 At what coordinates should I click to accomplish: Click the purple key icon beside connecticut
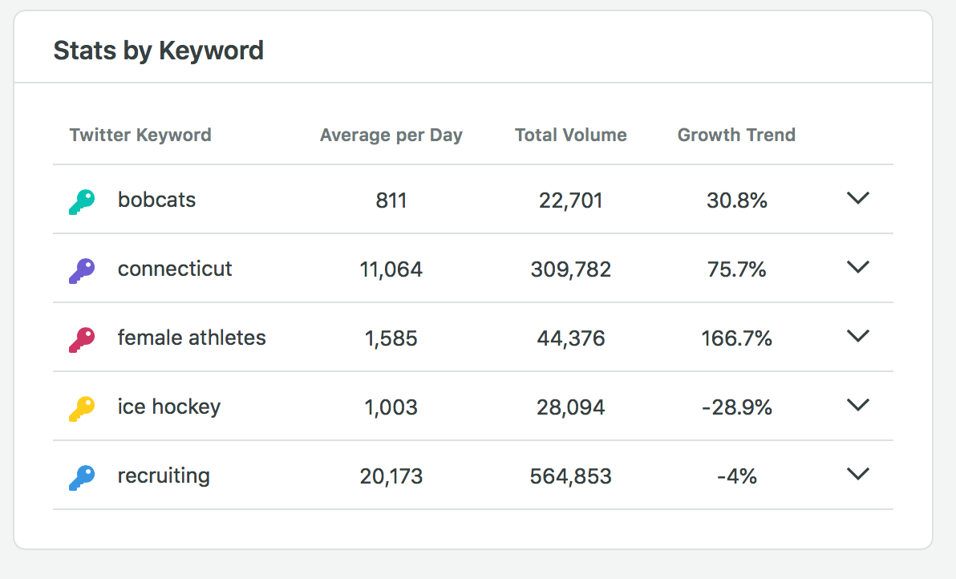click(x=82, y=269)
